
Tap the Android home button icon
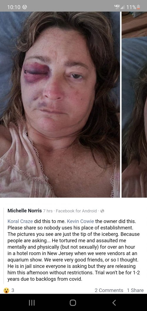[x=73, y=302]
